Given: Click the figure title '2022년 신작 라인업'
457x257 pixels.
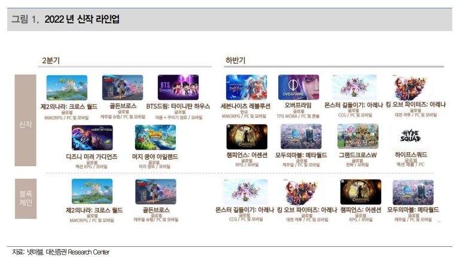Looking at the screenshot, I should [82, 19].
